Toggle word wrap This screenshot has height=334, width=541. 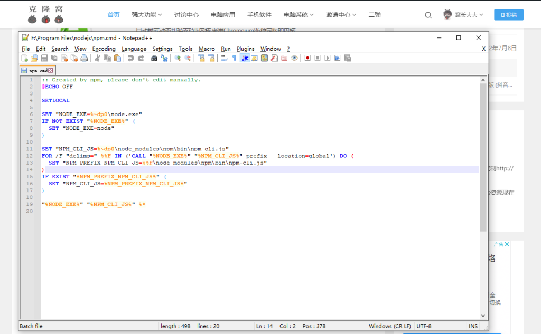[224, 58]
